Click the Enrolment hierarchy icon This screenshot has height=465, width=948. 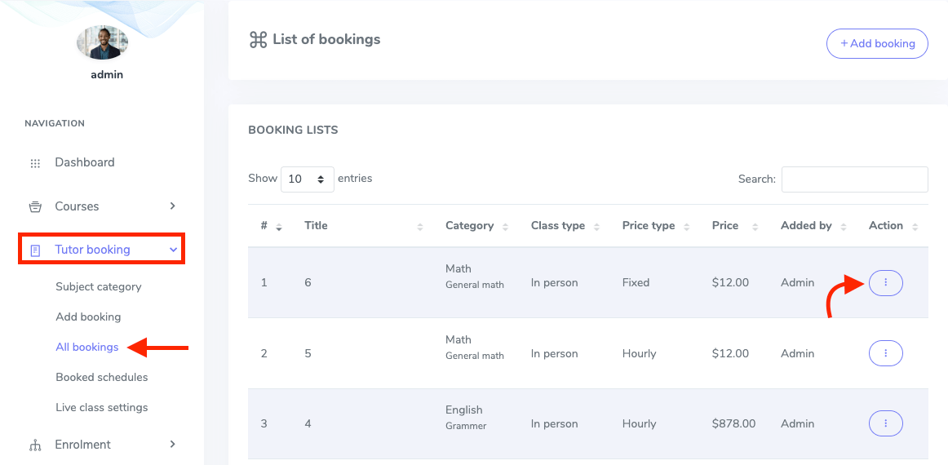(x=35, y=445)
